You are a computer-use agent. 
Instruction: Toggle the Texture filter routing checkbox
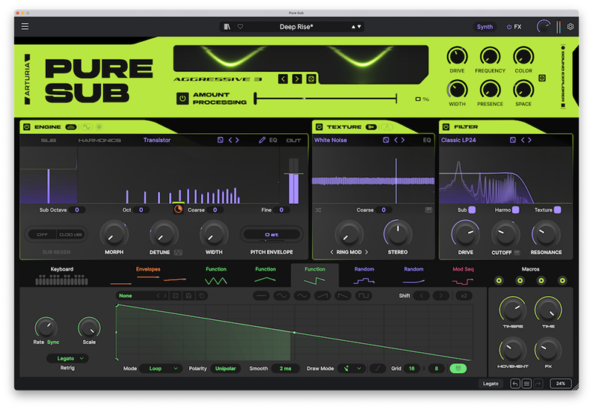tap(557, 210)
